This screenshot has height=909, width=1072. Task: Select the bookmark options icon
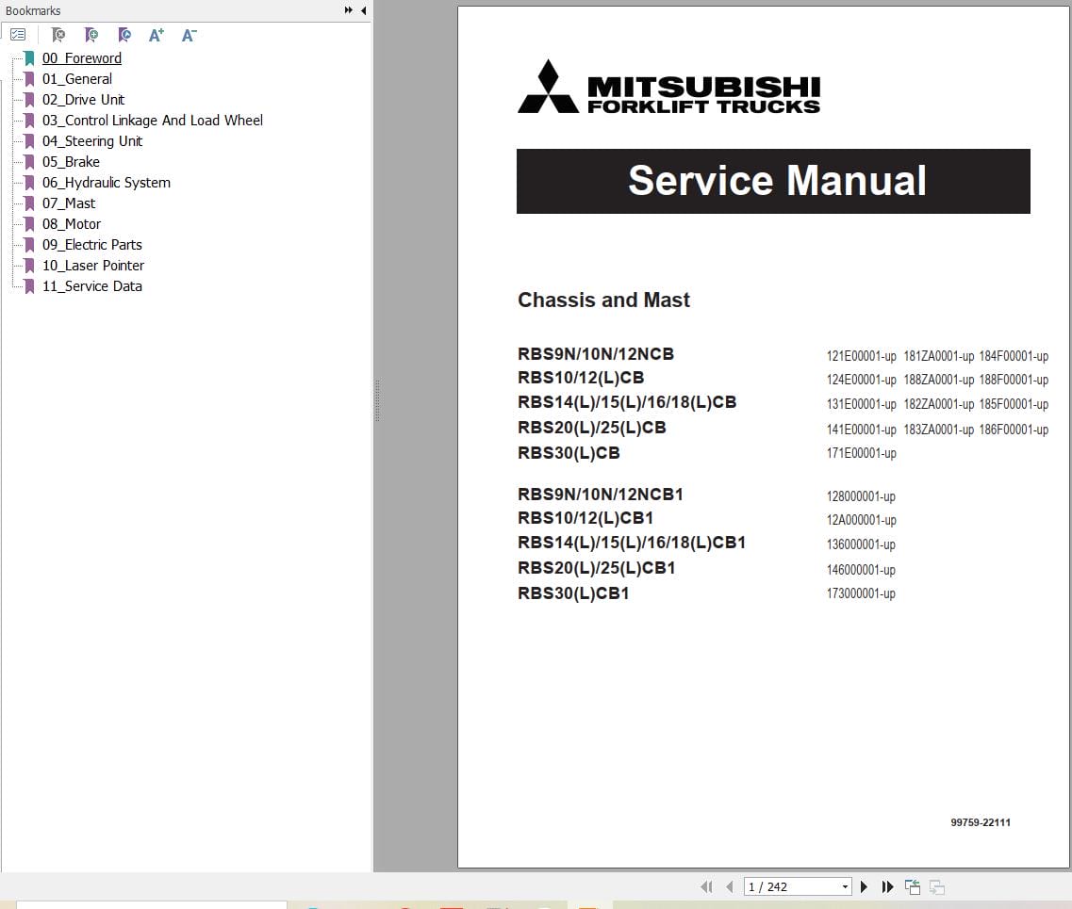[18, 35]
